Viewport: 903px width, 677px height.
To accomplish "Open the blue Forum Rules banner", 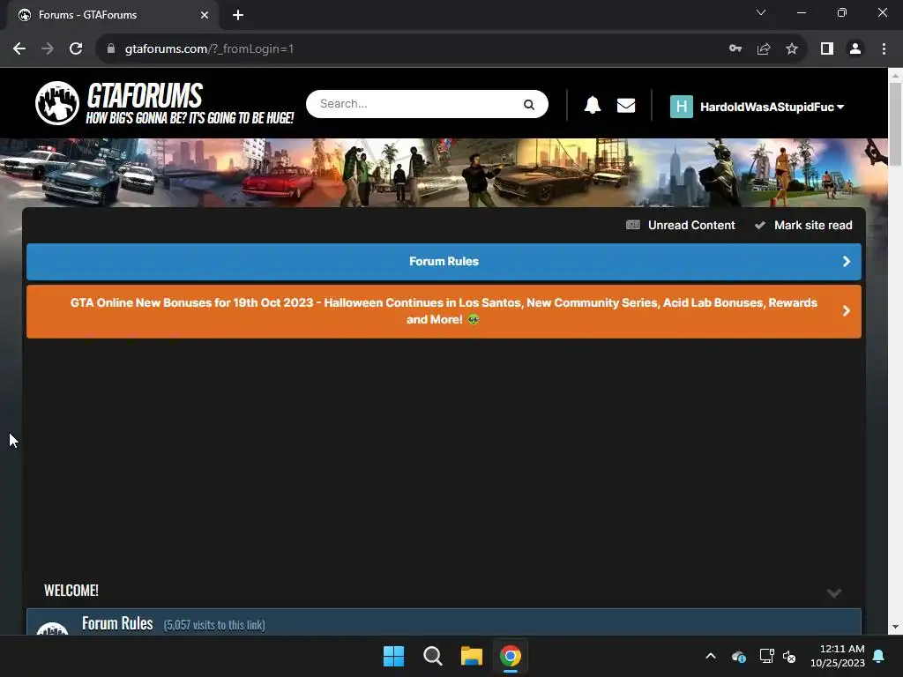I will point(444,261).
